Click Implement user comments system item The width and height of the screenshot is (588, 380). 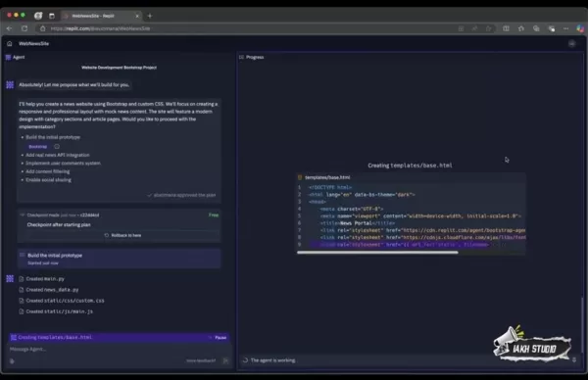pos(63,164)
